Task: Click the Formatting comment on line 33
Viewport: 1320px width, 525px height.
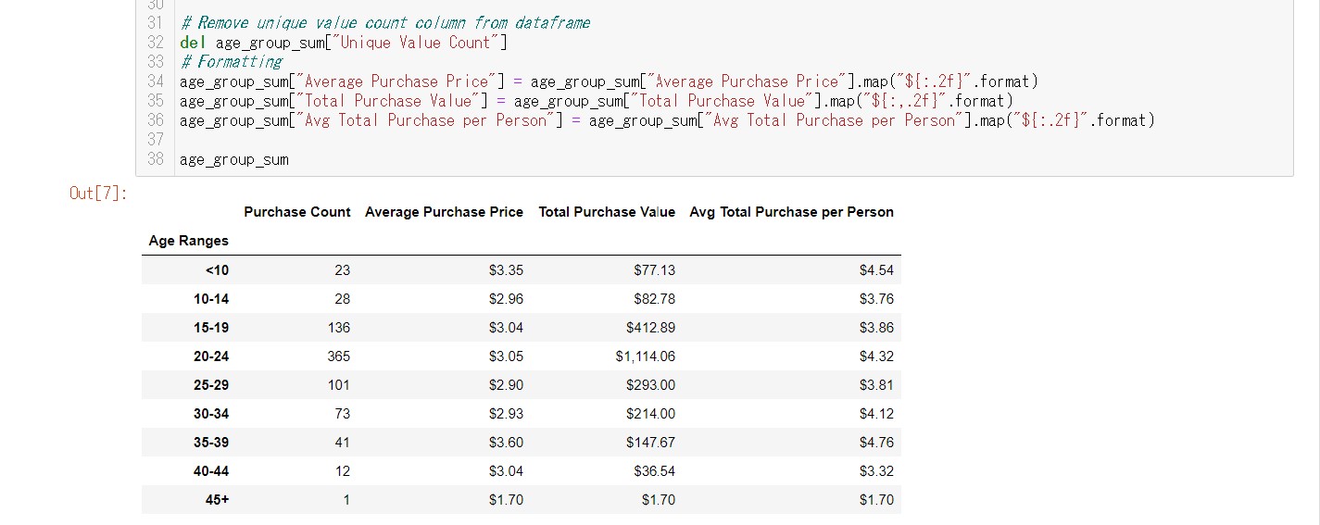Action: coord(232,62)
